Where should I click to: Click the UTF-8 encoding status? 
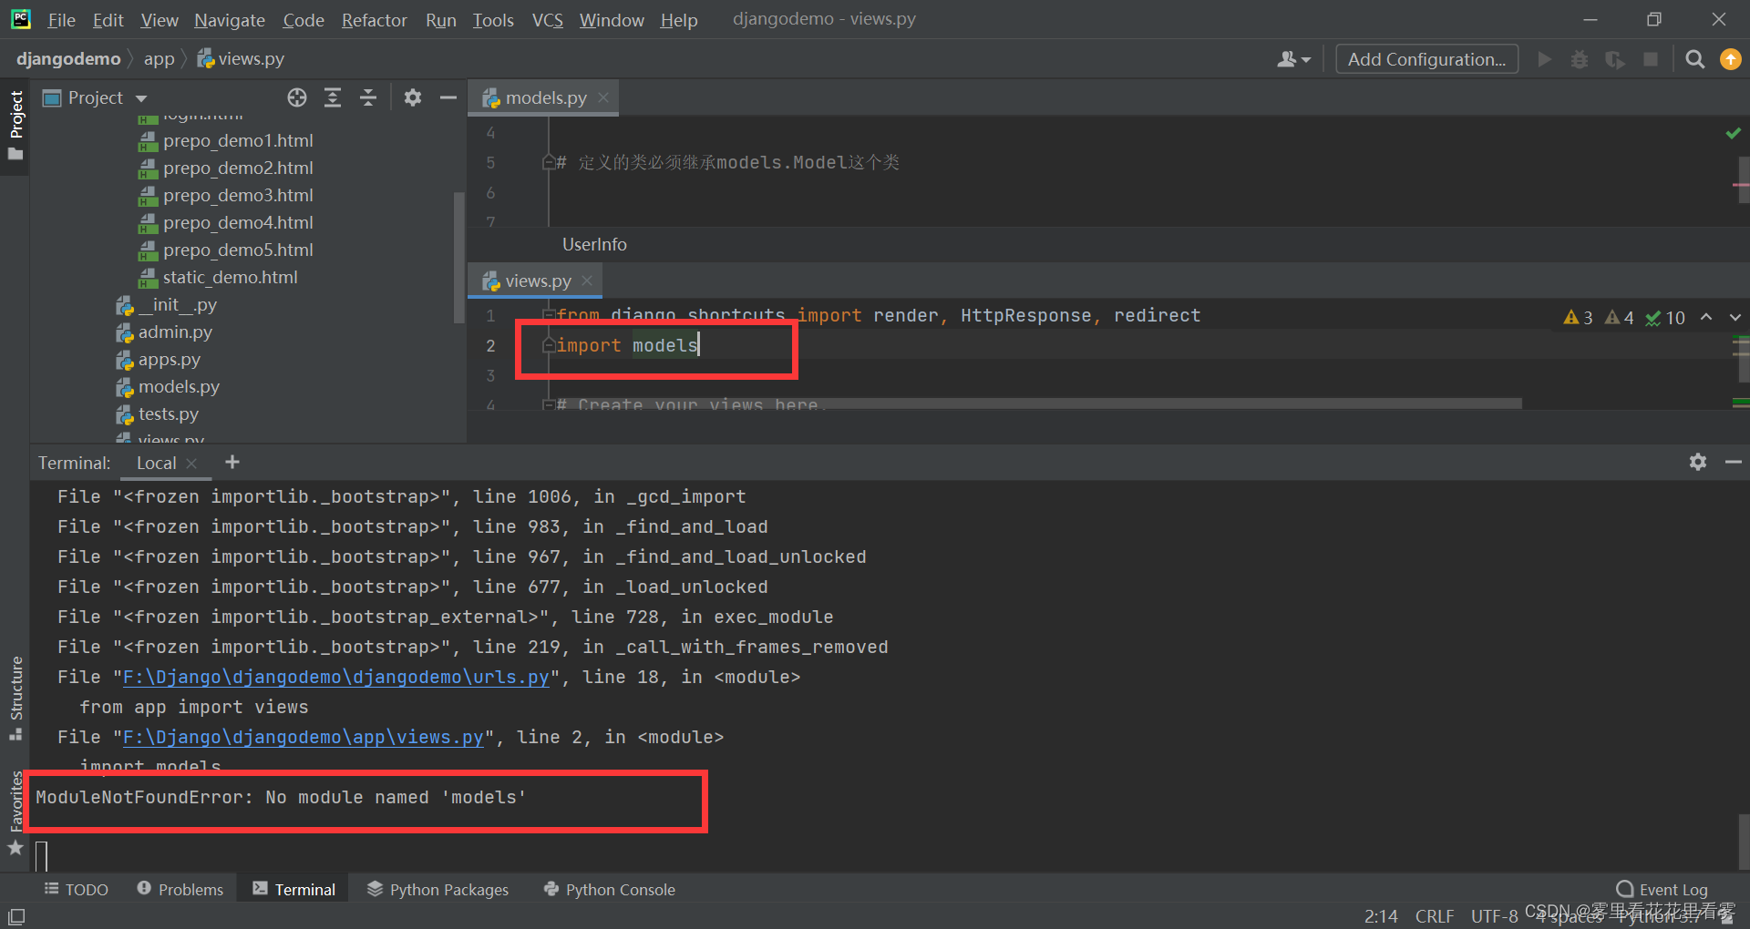1495,915
